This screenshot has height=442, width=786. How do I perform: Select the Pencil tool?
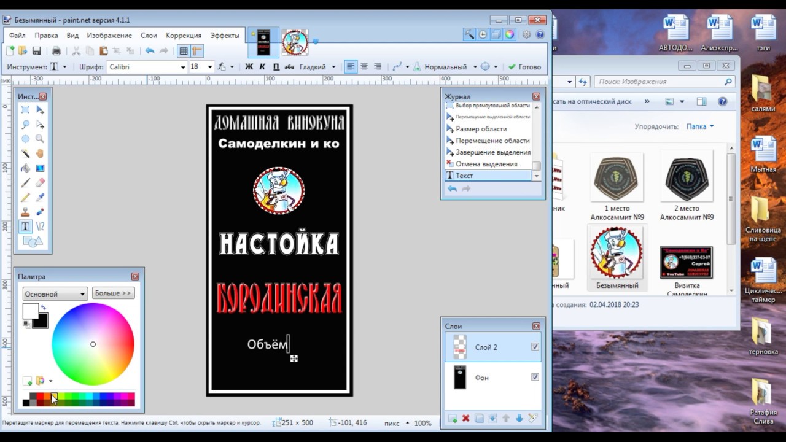(25, 198)
